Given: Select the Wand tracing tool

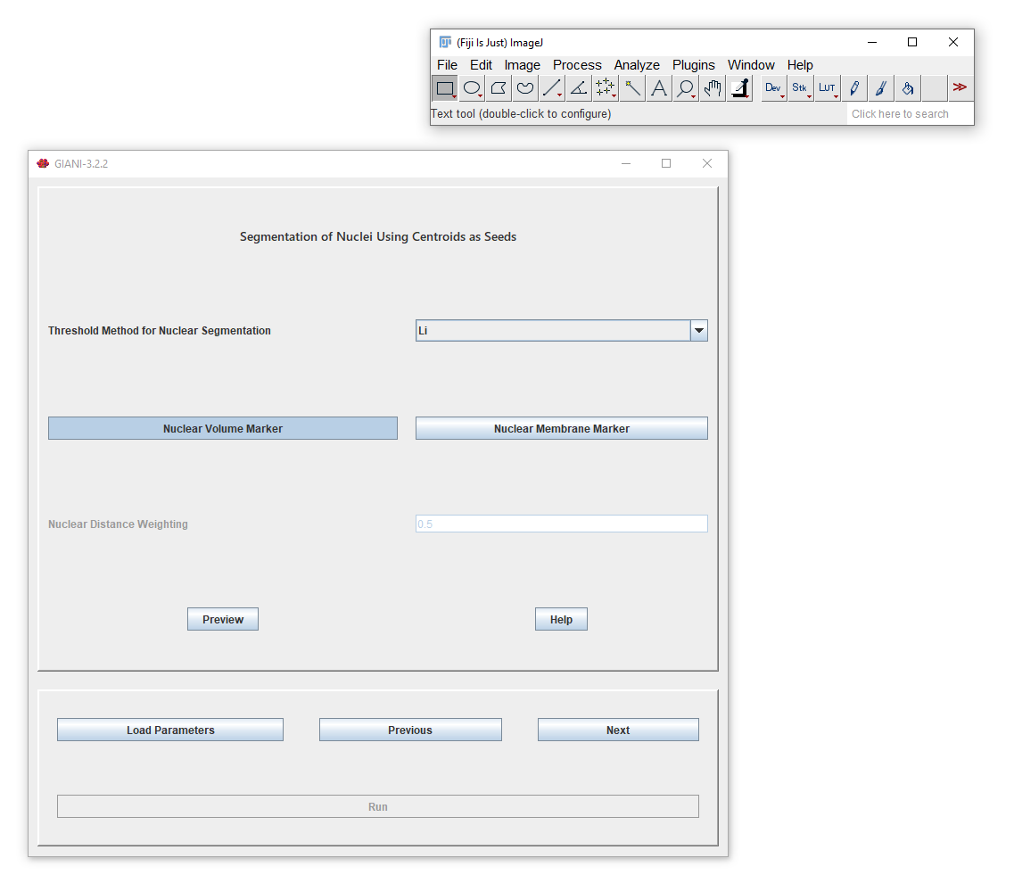Looking at the screenshot, I should tap(632, 88).
